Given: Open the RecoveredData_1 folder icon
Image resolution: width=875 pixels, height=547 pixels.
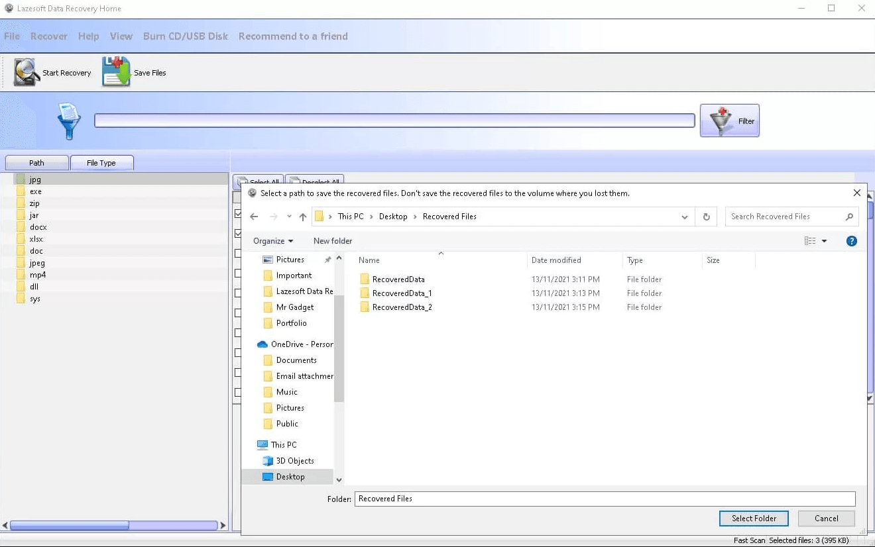Looking at the screenshot, I should (x=365, y=293).
